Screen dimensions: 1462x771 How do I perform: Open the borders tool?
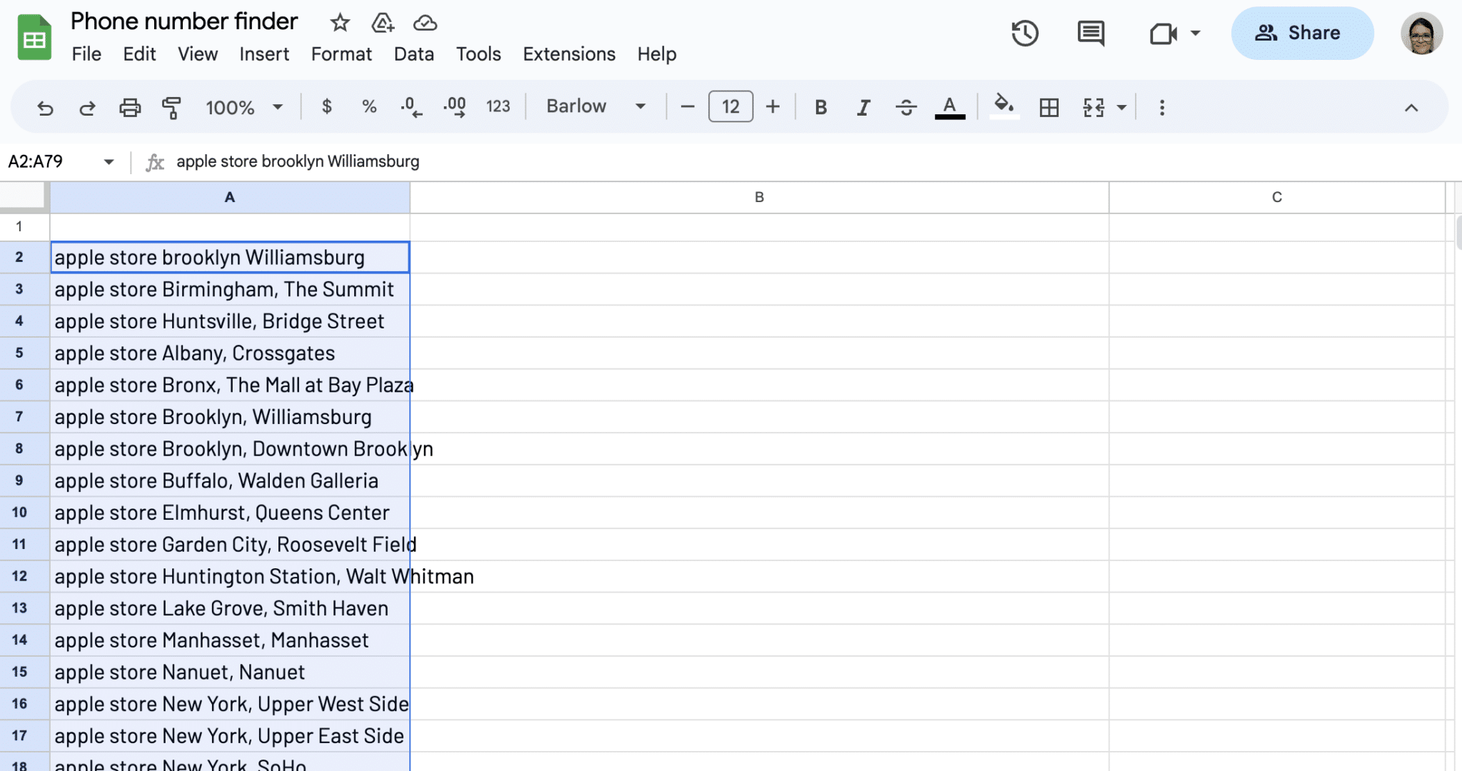coord(1049,107)
